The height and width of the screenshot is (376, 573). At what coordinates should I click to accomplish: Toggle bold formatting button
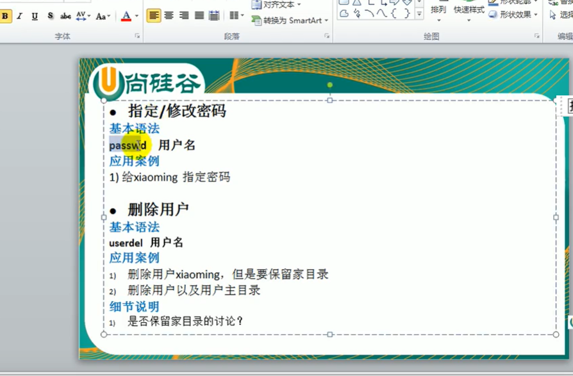tap(5, 16)
